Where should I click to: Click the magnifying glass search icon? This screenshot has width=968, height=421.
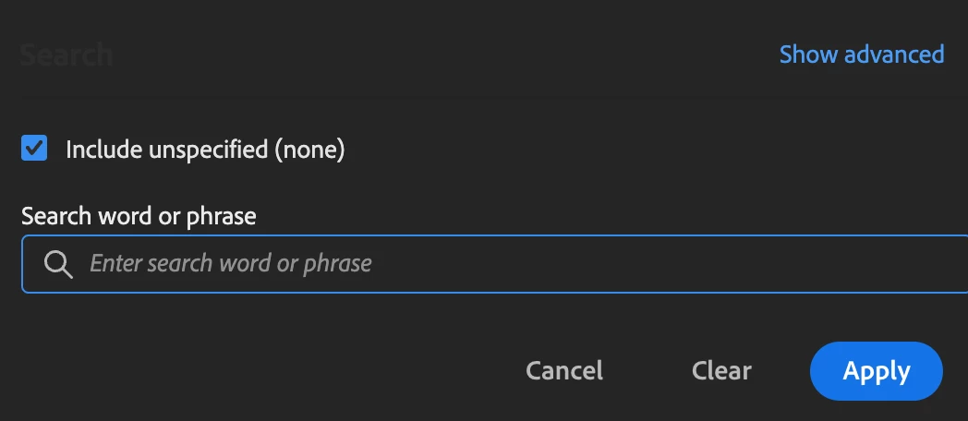(58, 264)
